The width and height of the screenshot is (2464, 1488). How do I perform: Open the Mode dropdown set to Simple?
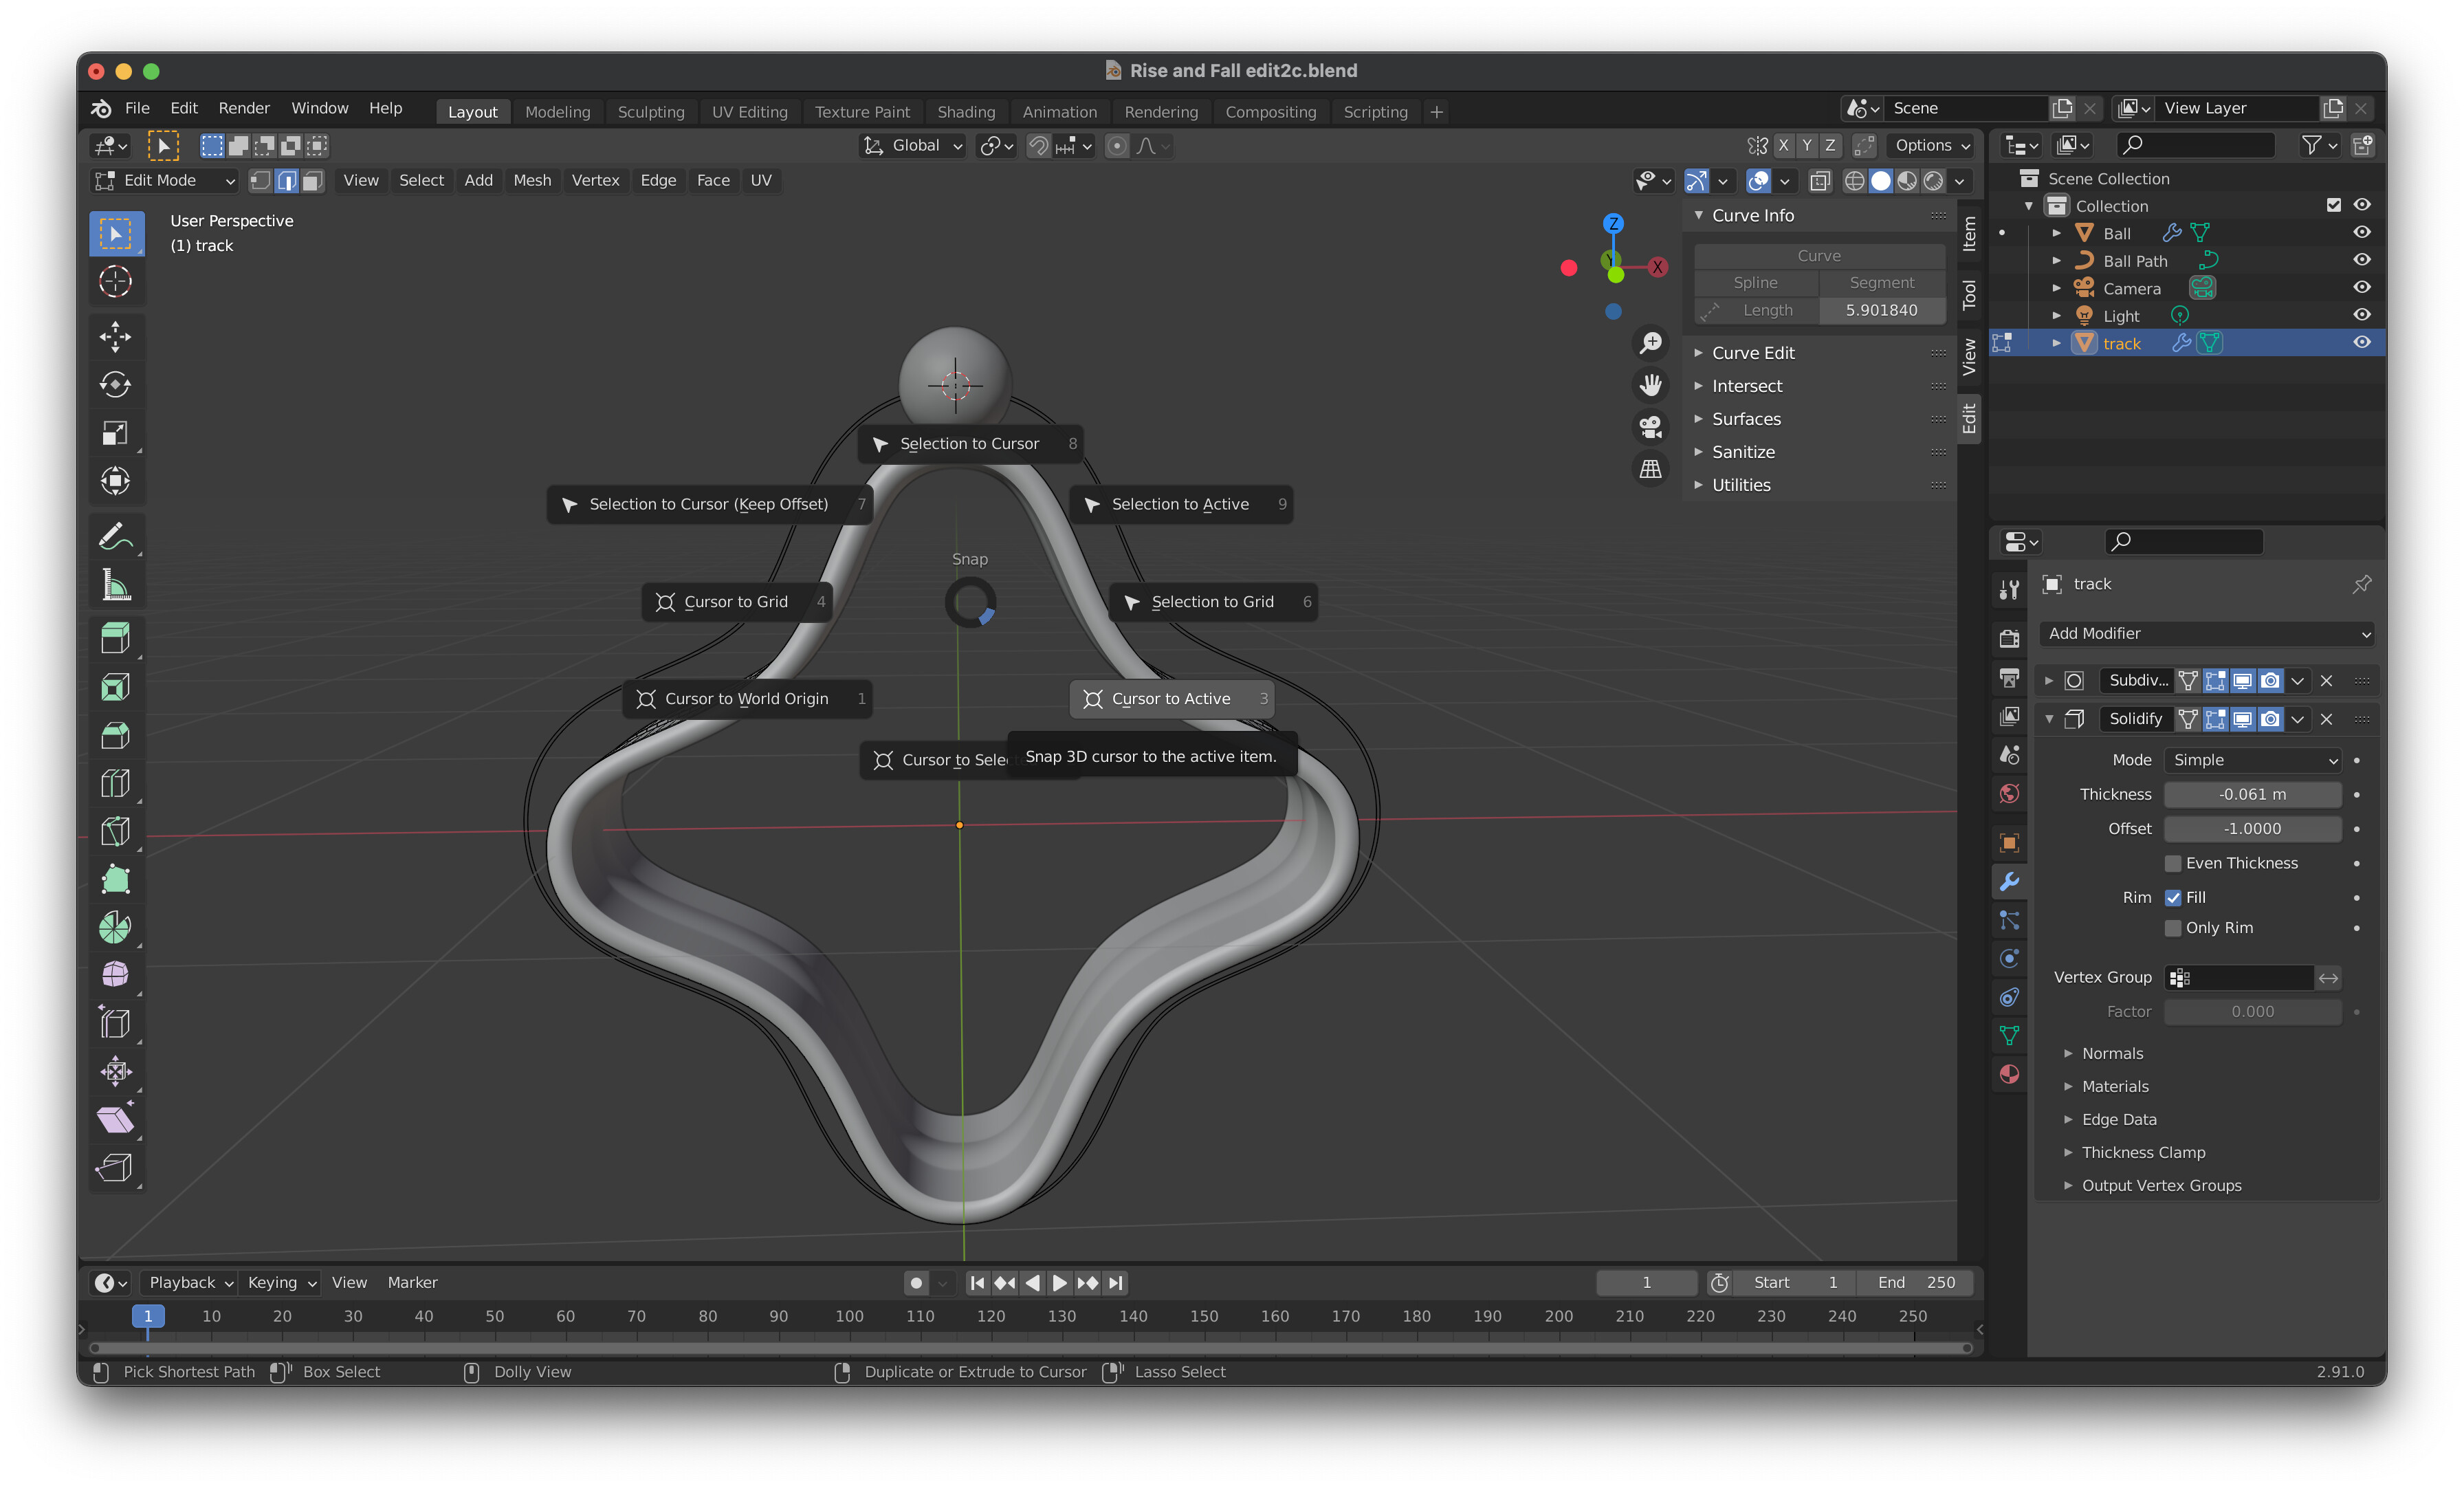(2251, 759)
